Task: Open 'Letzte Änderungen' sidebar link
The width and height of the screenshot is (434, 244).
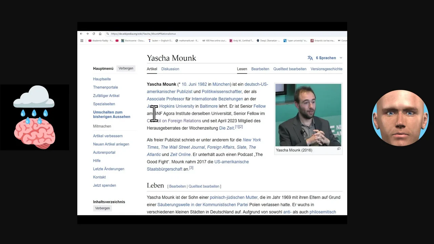Action: coord(109,169)
